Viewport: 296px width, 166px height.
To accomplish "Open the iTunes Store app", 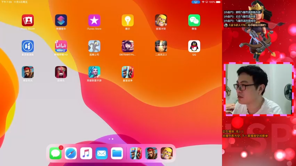I will click(94, 20).
